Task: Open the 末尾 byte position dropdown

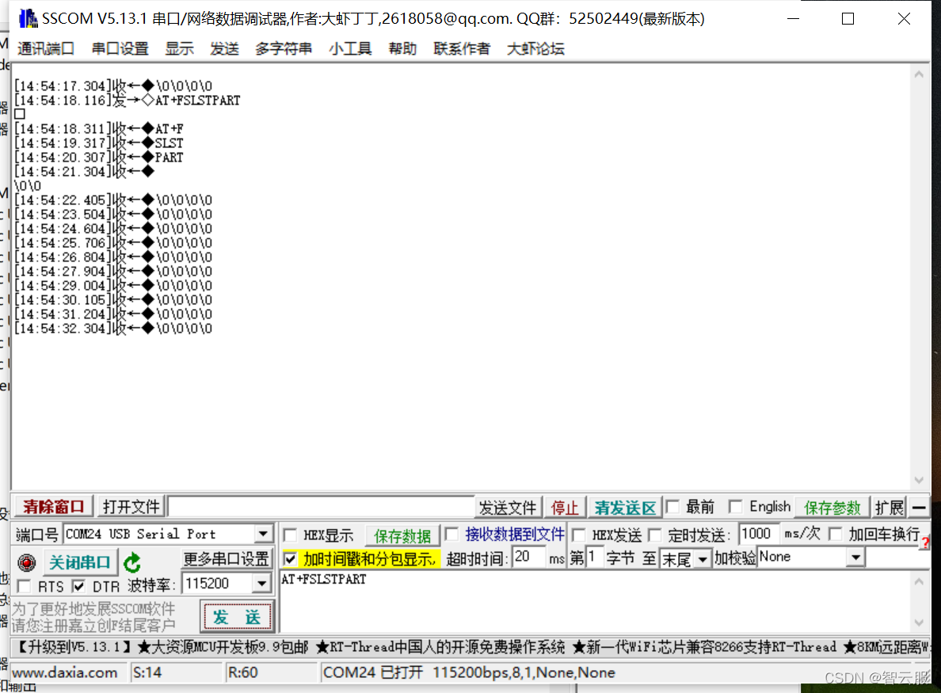Action: pyautogui.click(x=703, y=559)
